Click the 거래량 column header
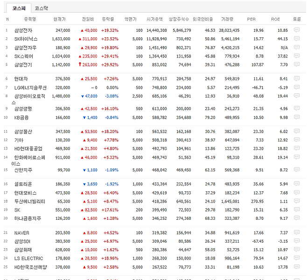Screen dimensions: 307x280 coord(227,19)
